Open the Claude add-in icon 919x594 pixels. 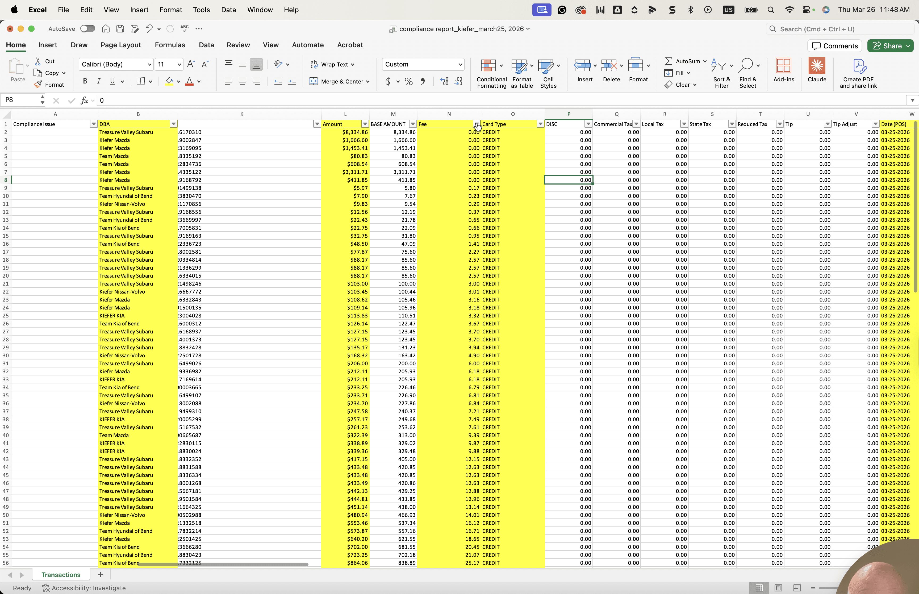click(817, 70)
